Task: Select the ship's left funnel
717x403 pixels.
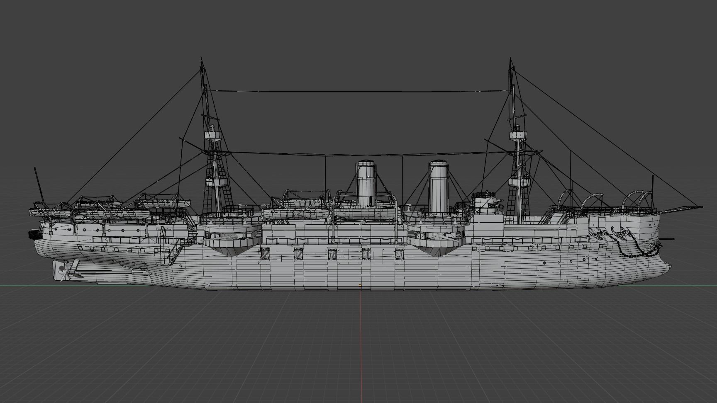Action: coord(366,183)
